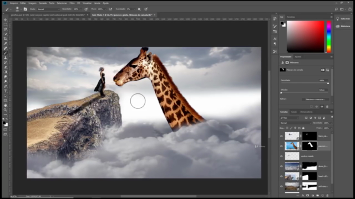
Task: Select the Crop tool
Action: [x=6, y=39]
